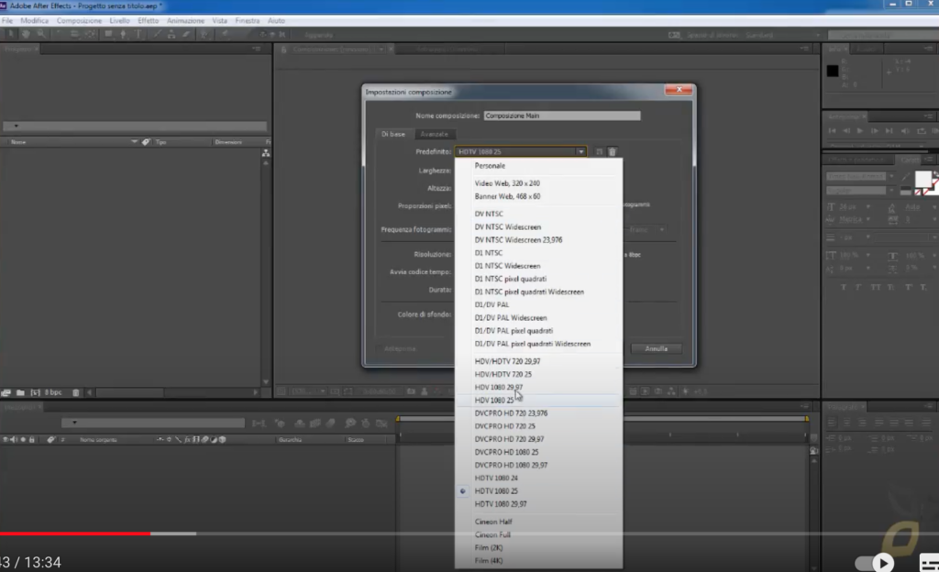Toggle loop option in Anteprima panel

[x=921, y=130]
